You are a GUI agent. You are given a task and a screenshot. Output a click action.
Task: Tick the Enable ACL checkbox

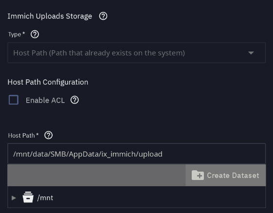(14, 100)
